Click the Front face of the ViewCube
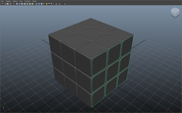Image resolution: width=182 pixels, height=113 pixels. (x=173, y=13)
